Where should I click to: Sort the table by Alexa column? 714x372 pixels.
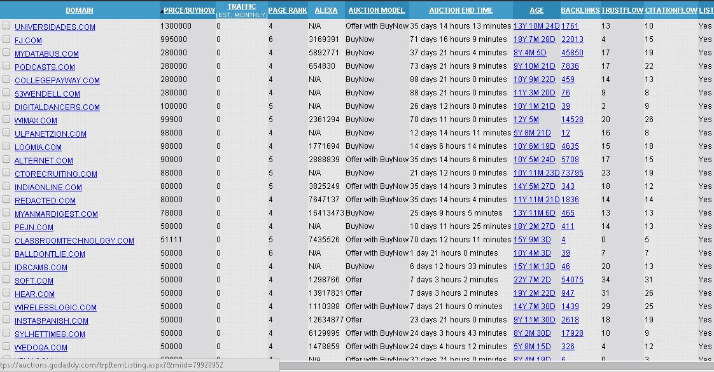coord(326,10)
